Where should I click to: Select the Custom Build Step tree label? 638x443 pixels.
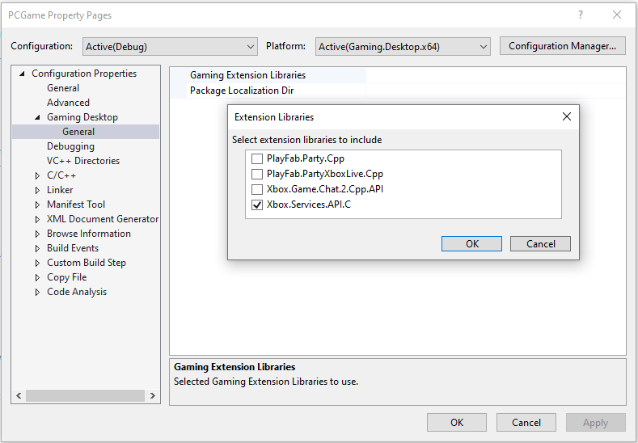click(x=87, y=263)
